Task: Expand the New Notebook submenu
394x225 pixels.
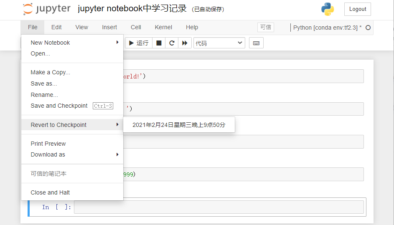Action: [x=72, y=43]
